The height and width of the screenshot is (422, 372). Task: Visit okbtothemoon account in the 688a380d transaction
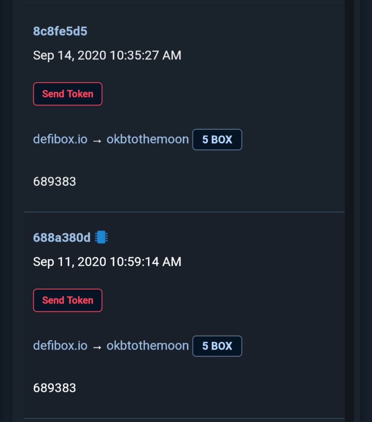click(x=147, y=346)
